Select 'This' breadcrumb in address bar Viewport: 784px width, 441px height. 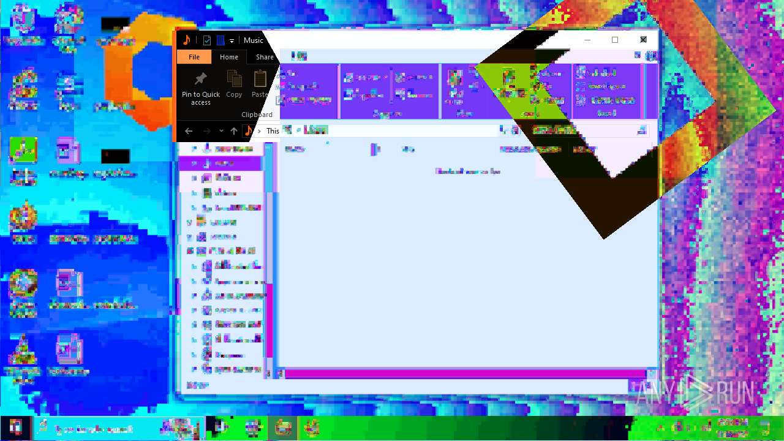click(273, 131)
